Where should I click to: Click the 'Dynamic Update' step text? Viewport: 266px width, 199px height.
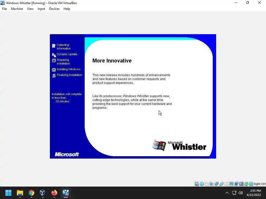point(67,54)
